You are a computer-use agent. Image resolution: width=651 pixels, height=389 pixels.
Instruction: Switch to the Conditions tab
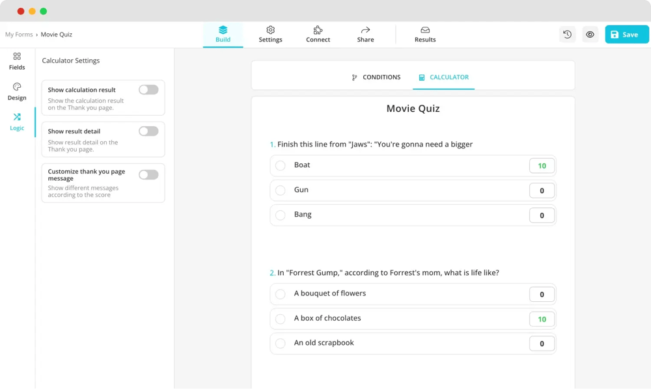[x=376, y=77]
